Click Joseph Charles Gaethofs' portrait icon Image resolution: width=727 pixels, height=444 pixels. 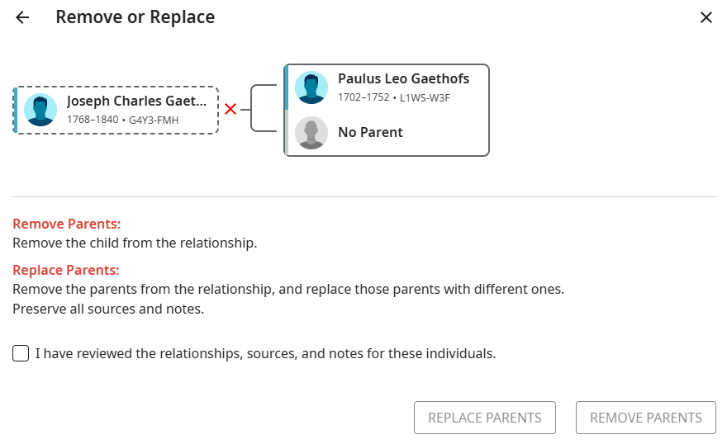point(40,110)
